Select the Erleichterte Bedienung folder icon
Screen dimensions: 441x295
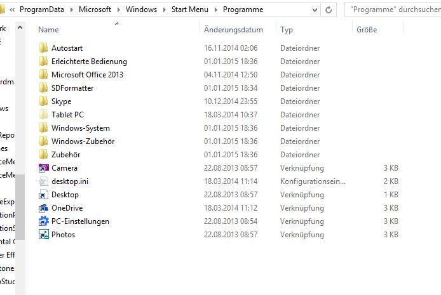[43, 61]
